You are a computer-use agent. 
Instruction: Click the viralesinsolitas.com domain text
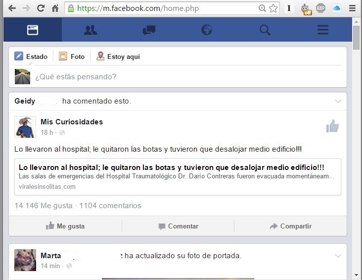click(47, 186)
